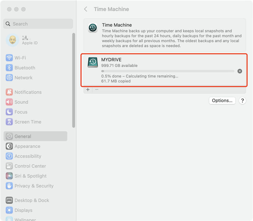The image size is (253, 221).
Task: Stop the running backup with the X button
Action: [x=239, y=71]
